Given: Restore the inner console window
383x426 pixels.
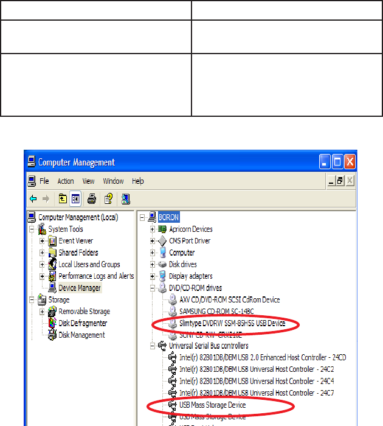Looking at the screenshot, I should pyautogui.click(x=340, y=181).
